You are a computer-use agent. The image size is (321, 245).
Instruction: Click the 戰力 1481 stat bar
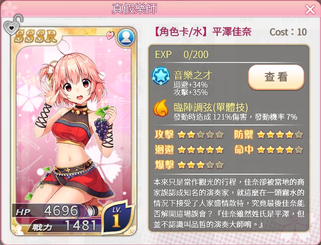pyautogui.click(x=64, y=226)
